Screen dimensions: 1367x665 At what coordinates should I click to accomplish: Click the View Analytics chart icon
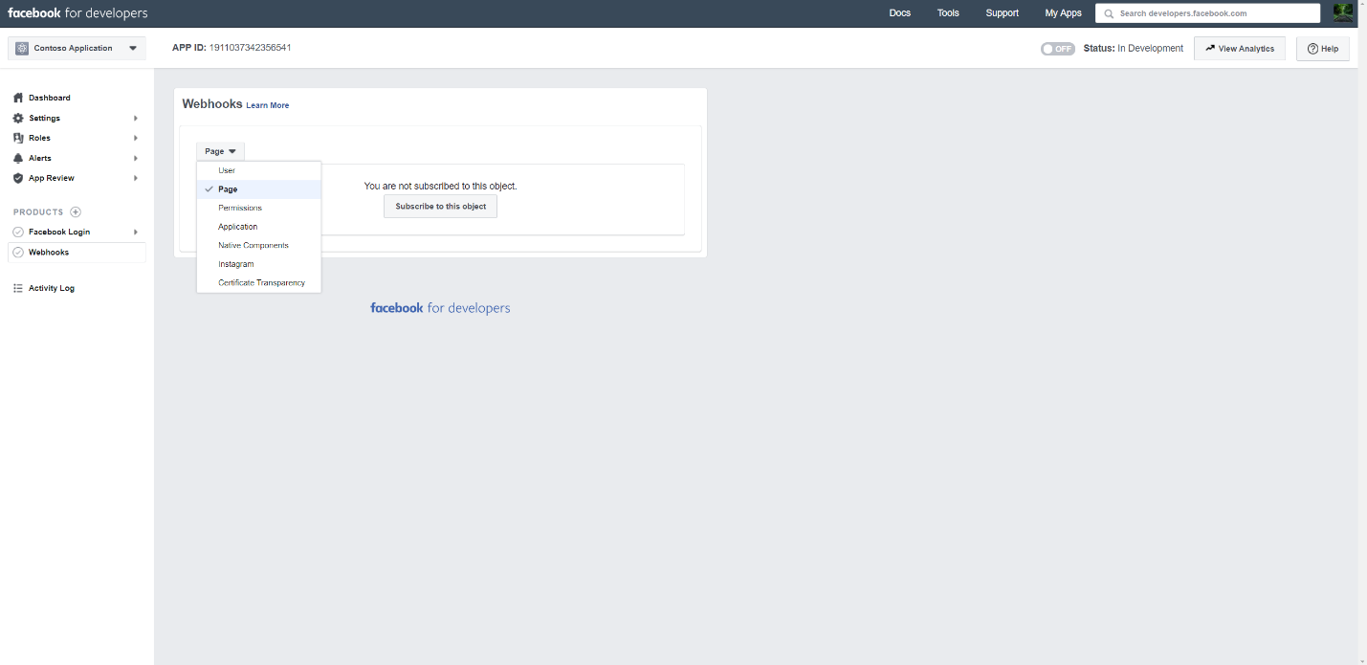click(1210, 48)
